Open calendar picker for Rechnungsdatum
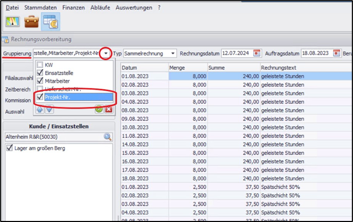Image resolution: width=353 pixels, height=222 pixels. pyautogui.click(x=257, y=53)
